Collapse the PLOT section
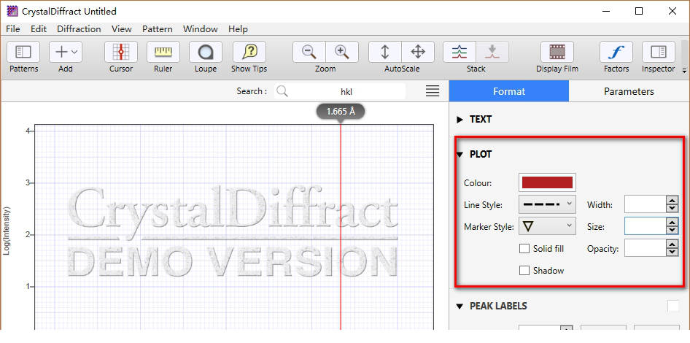690x343 pixels. 460,155
